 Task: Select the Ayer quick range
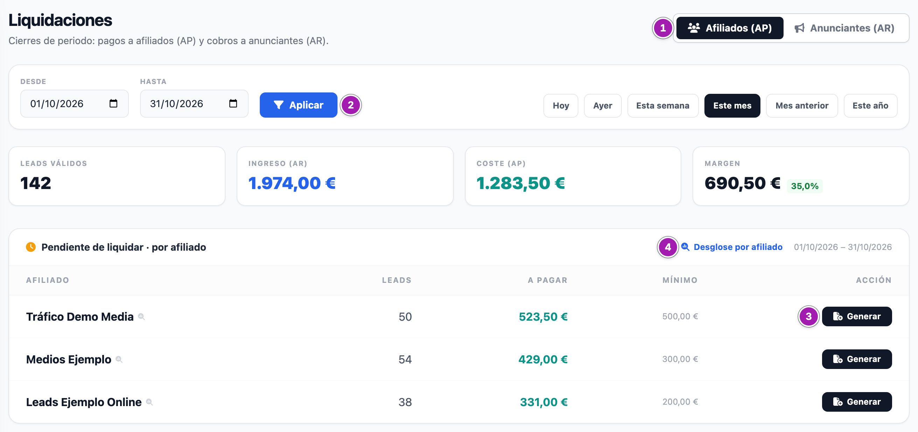point(602,105)
